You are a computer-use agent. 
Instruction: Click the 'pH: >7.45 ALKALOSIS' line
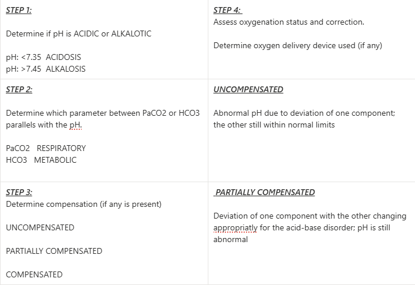click(46, 69)
